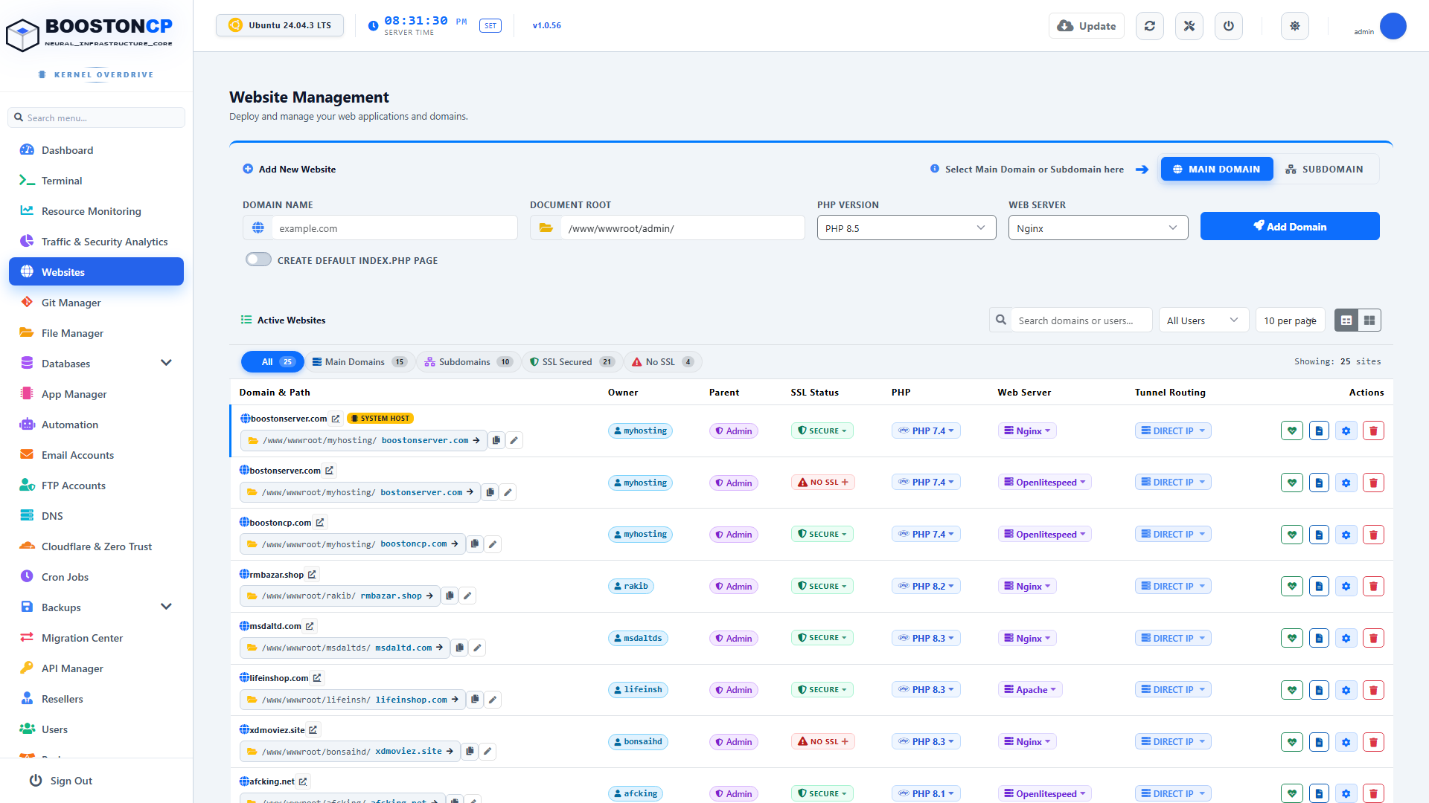
Task: Click inside the Domain Name input field
Action: (x=394, y=228)
